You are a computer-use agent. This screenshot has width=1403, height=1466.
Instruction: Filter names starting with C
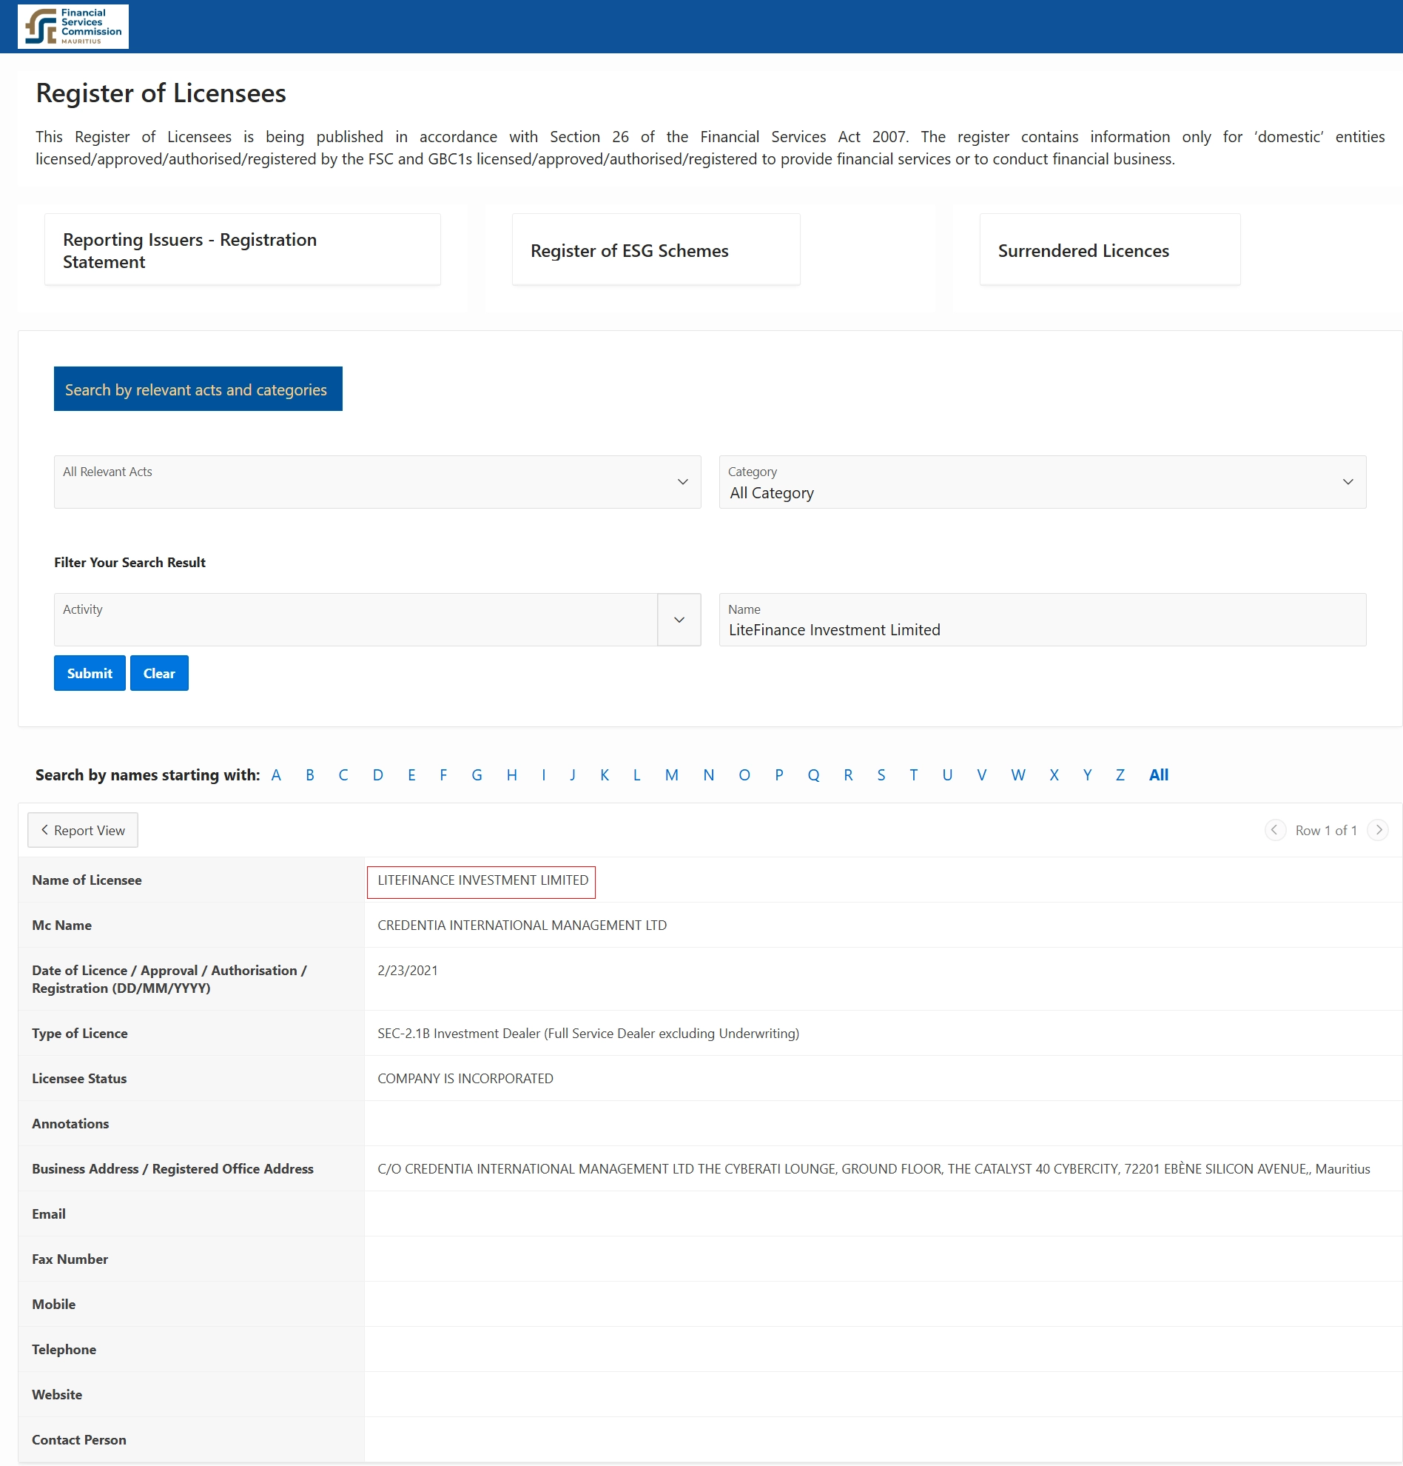pos(343,775)
